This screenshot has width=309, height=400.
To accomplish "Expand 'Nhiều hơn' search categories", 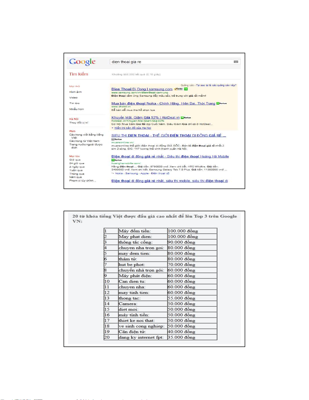I will click(76, 109).
